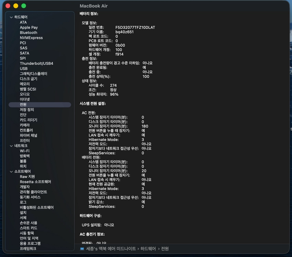Open 방화벽 under 네트워크

25,156
